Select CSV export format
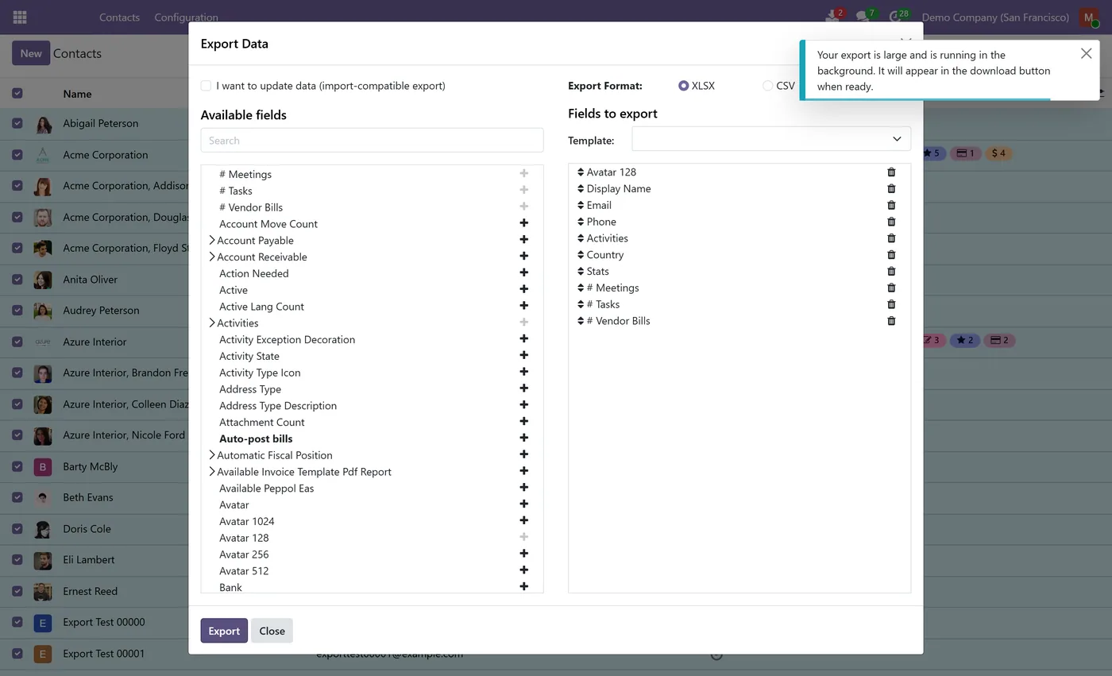This screenshot has width=1112, height=676. coord(767,85)
